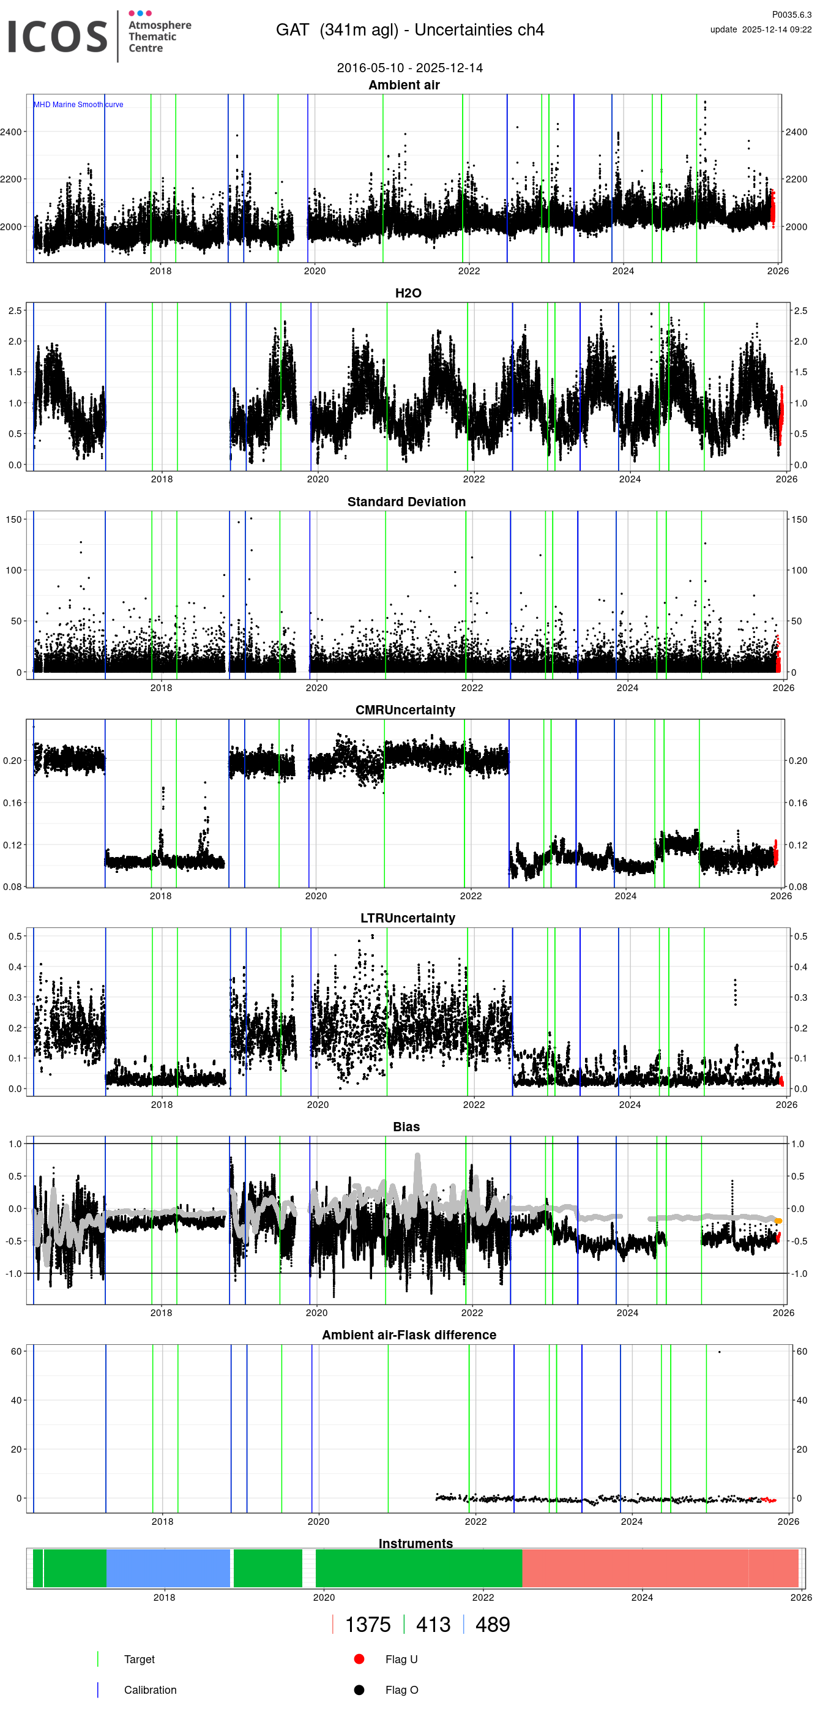Screen dimensions: 820x1714
Task: Click the three colored dots above Atmosphere
Action: (x=140, y=13)
